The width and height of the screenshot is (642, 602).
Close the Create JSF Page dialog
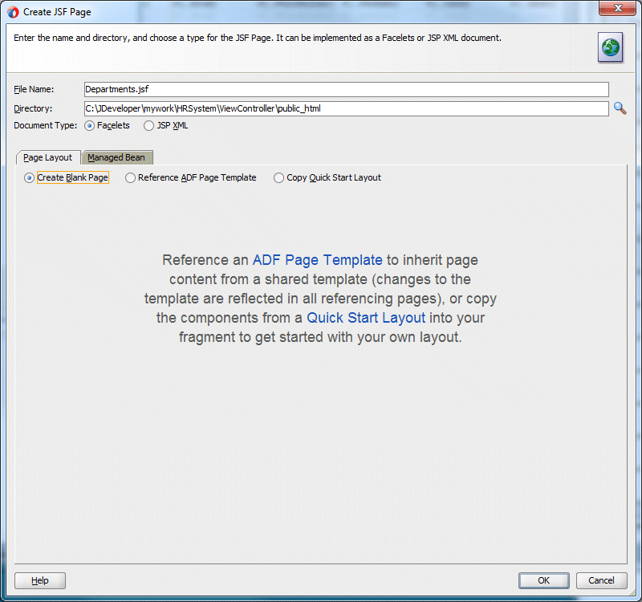pyautogui.click(x=617, y=8)
